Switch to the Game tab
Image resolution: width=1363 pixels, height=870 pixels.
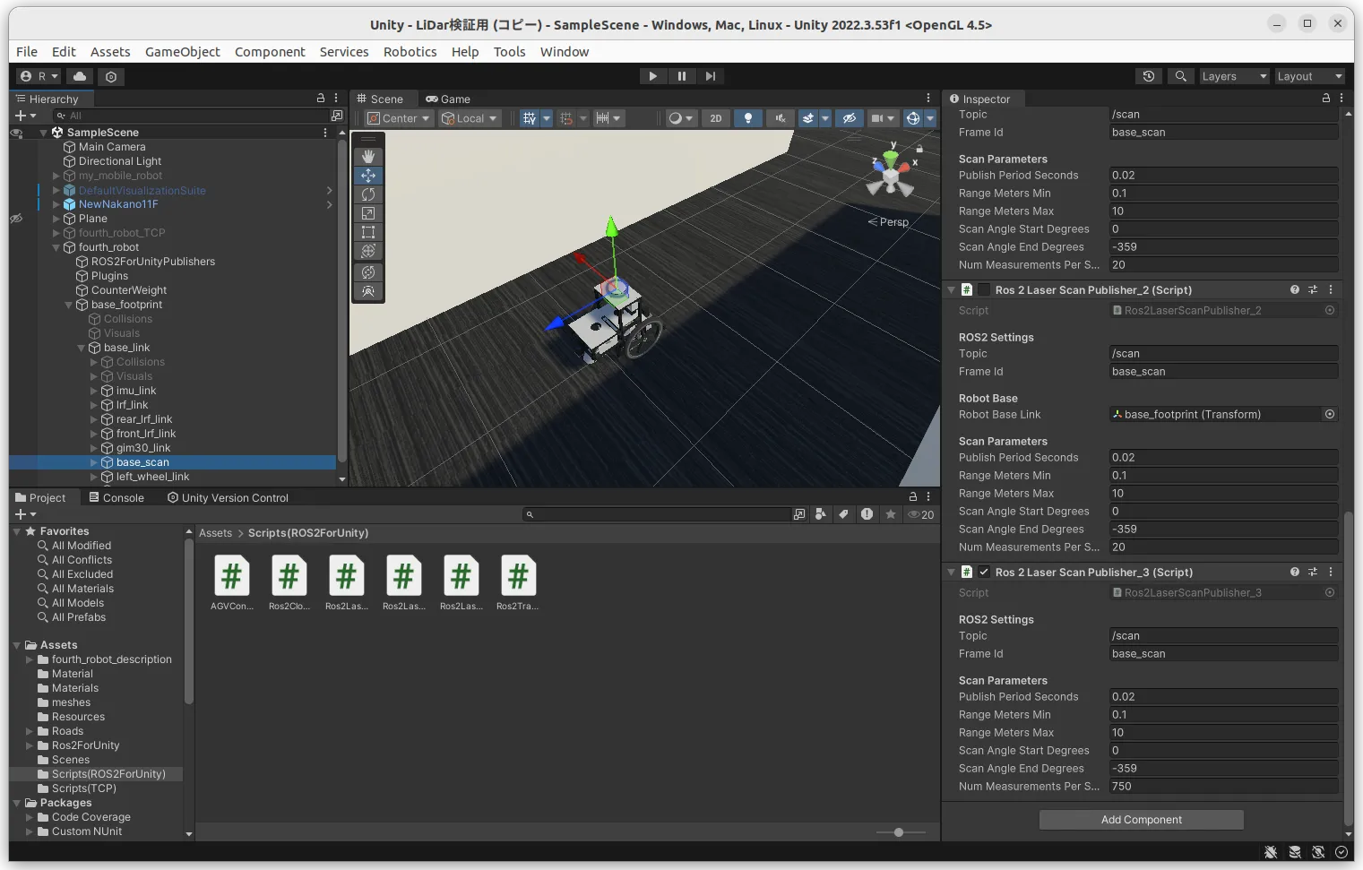448,99
